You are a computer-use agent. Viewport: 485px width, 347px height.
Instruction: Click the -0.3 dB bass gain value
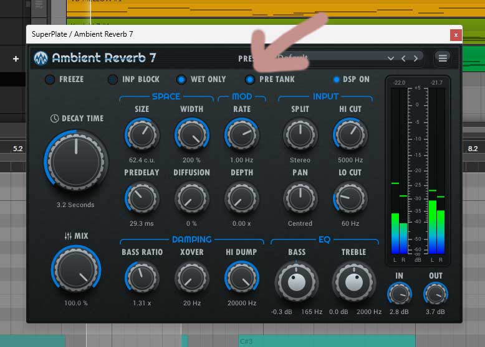[282, 312]
